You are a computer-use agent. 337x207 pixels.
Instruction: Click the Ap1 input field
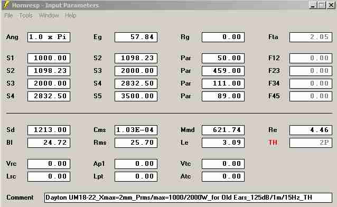click(x=136, y=164)
